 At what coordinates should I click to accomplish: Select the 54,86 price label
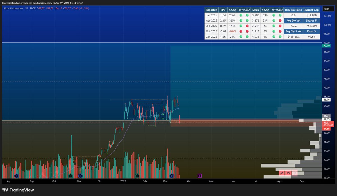[327, 129]
